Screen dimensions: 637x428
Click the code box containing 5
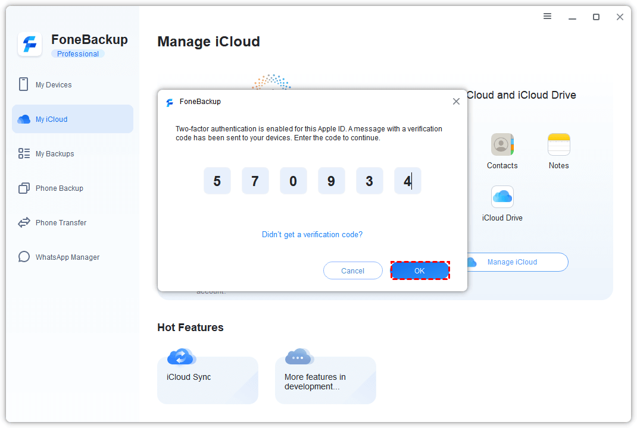(217, 181)
